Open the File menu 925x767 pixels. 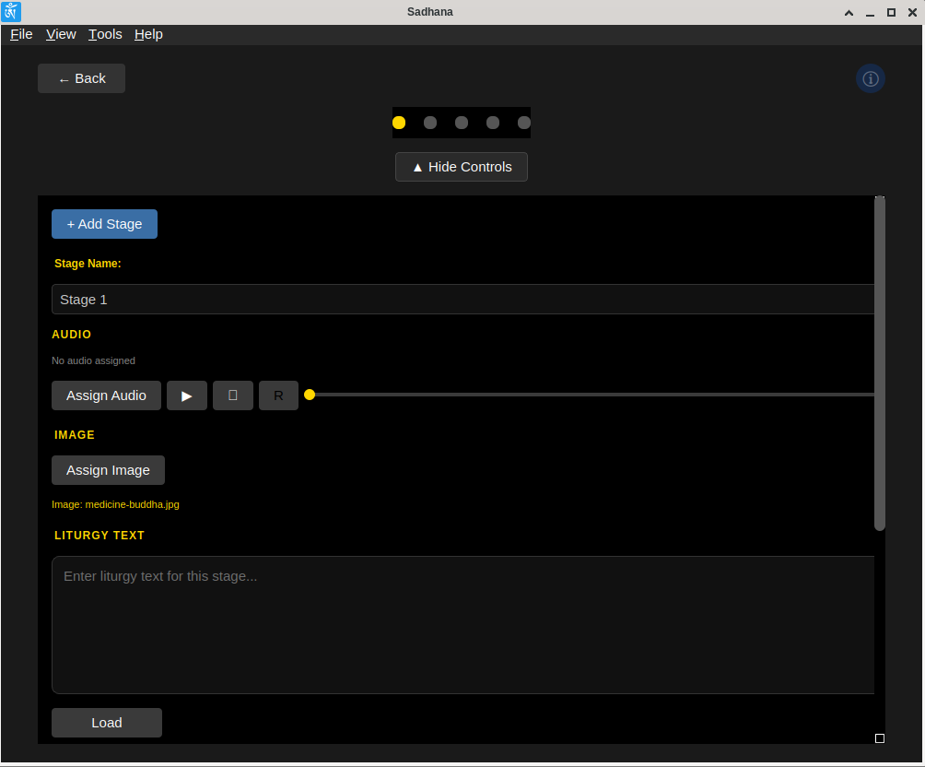tap(21, 34)
